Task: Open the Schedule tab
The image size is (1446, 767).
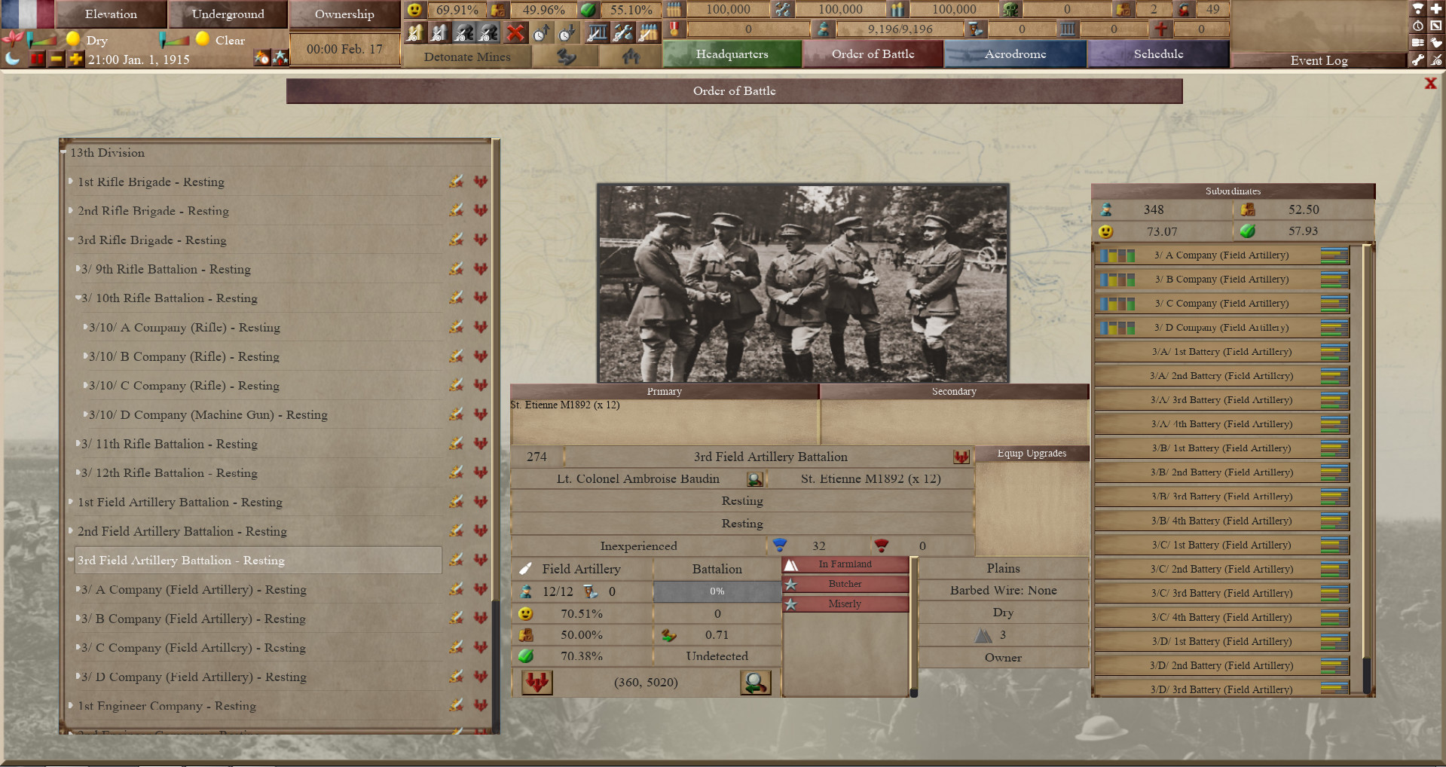Action: pyautogui.click(x=1158, y=54)
